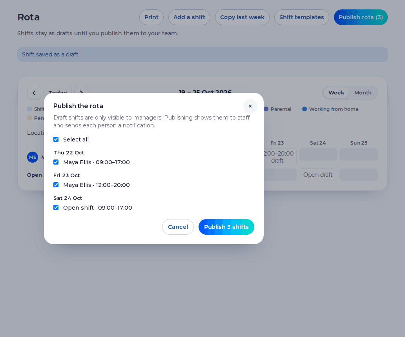Cancel publishing the rota

coord(178,227)
